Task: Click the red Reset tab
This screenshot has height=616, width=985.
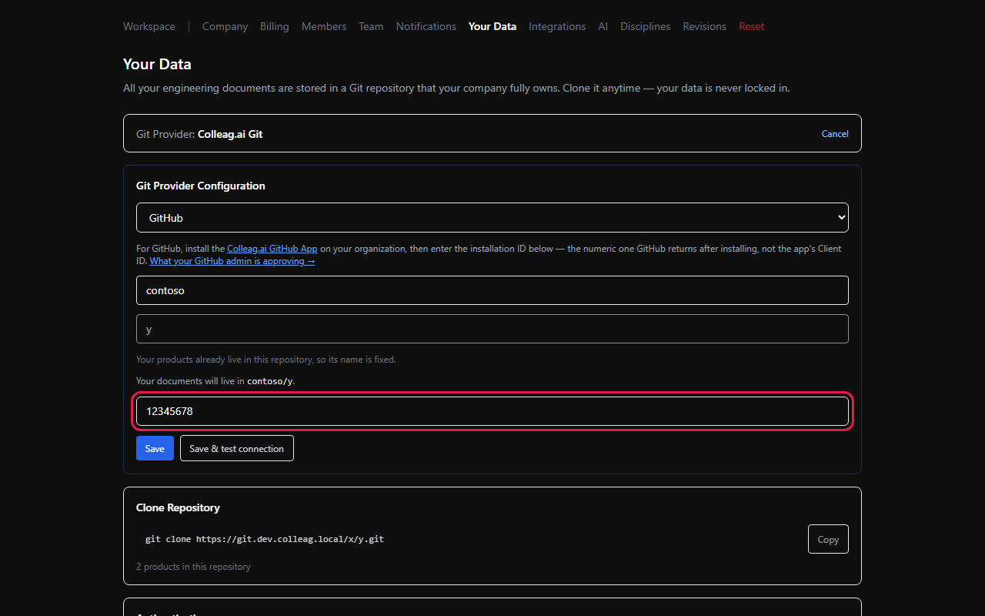Action: (752, 26)
